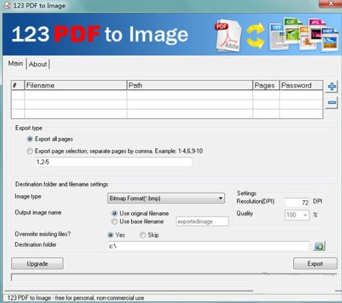
Task: Click the Filename column header
Action: 76,85
